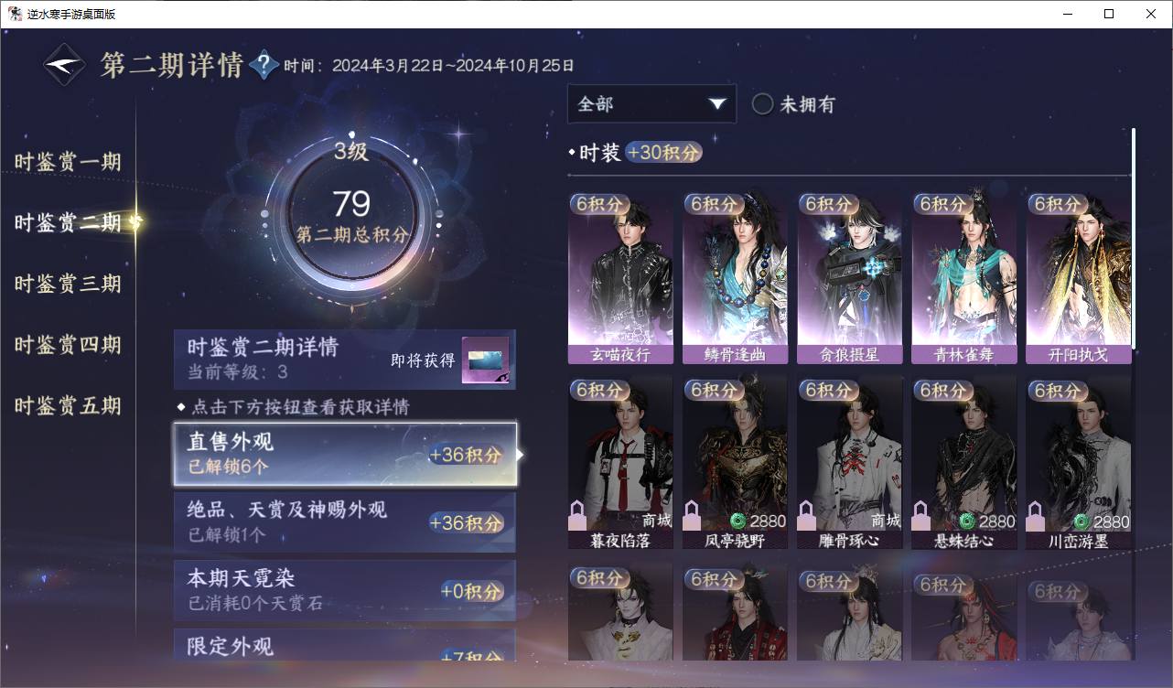Screen dimensions: 1173x688
Task: Click the back arrow diamond icon
Action: point(65,65)
